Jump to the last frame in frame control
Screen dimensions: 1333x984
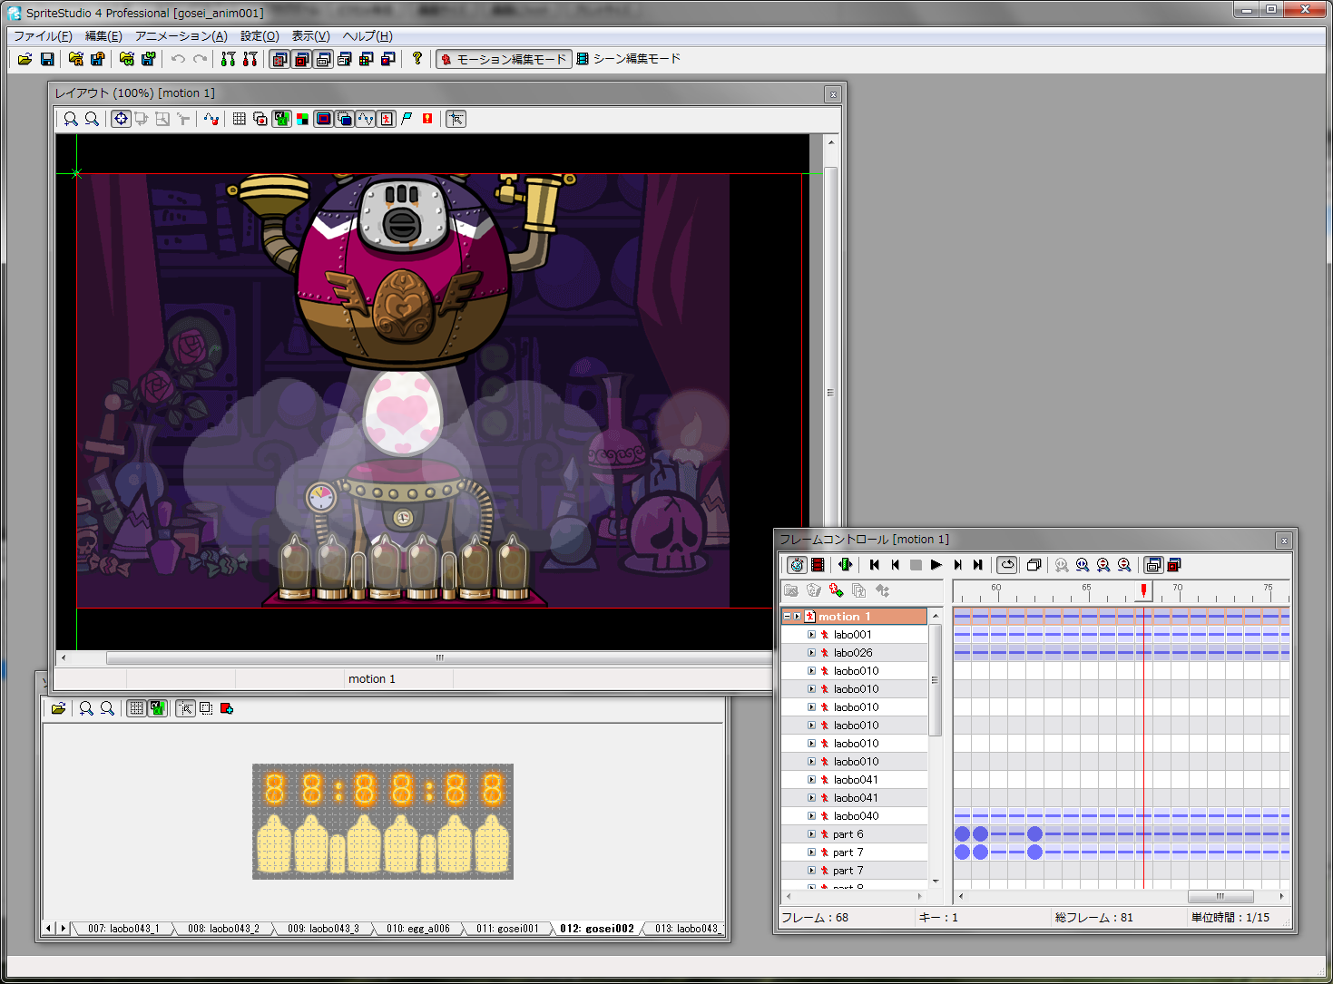tap(978, 565)
